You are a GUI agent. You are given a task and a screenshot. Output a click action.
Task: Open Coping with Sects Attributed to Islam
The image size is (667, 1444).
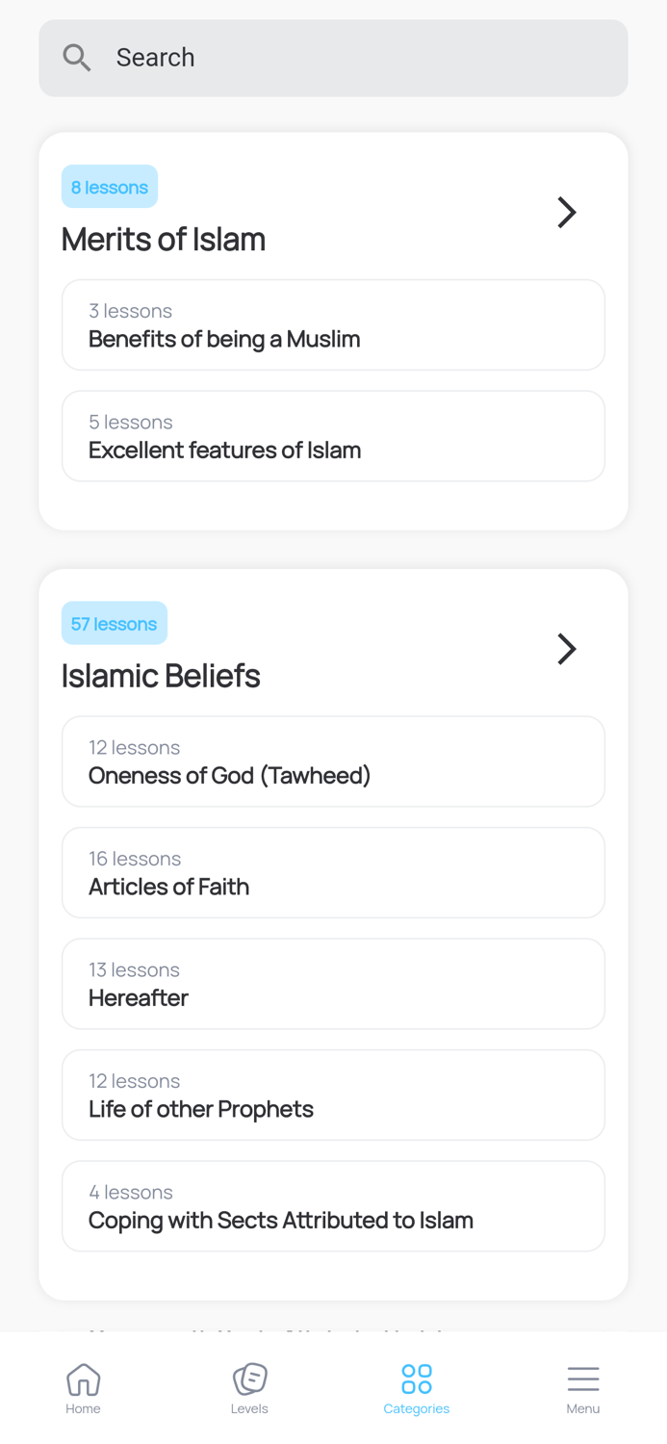click(333, 1205)
